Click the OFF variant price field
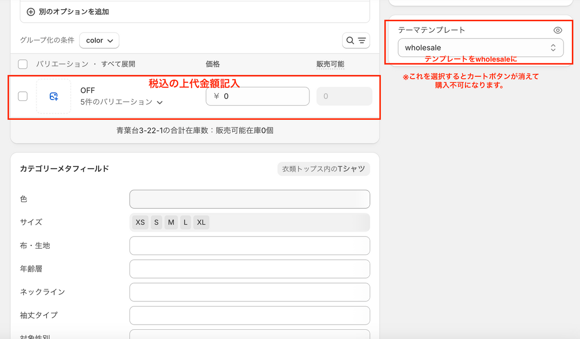The height and width of the screenshot is (339, 580). [x=258, y=96]
